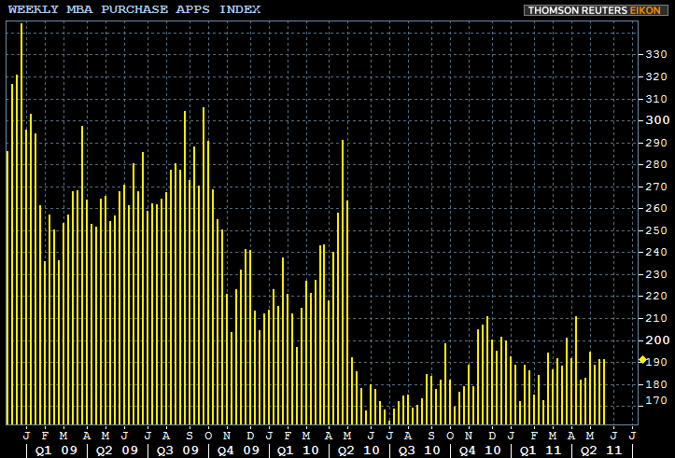Image resolution: width=675 pixels, height=458 pixels.
Task: Select the Q3 10 quarter label
Action: click(x=419, y=450)
